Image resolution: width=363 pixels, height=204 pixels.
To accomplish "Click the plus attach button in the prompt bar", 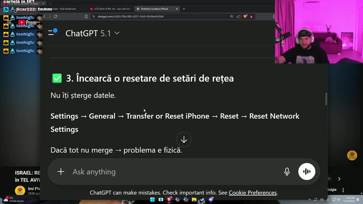I will [x=61, y=172].
